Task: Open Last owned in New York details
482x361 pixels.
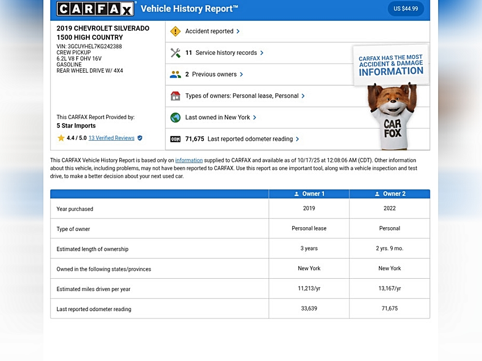Action: (x=218, y=117)
